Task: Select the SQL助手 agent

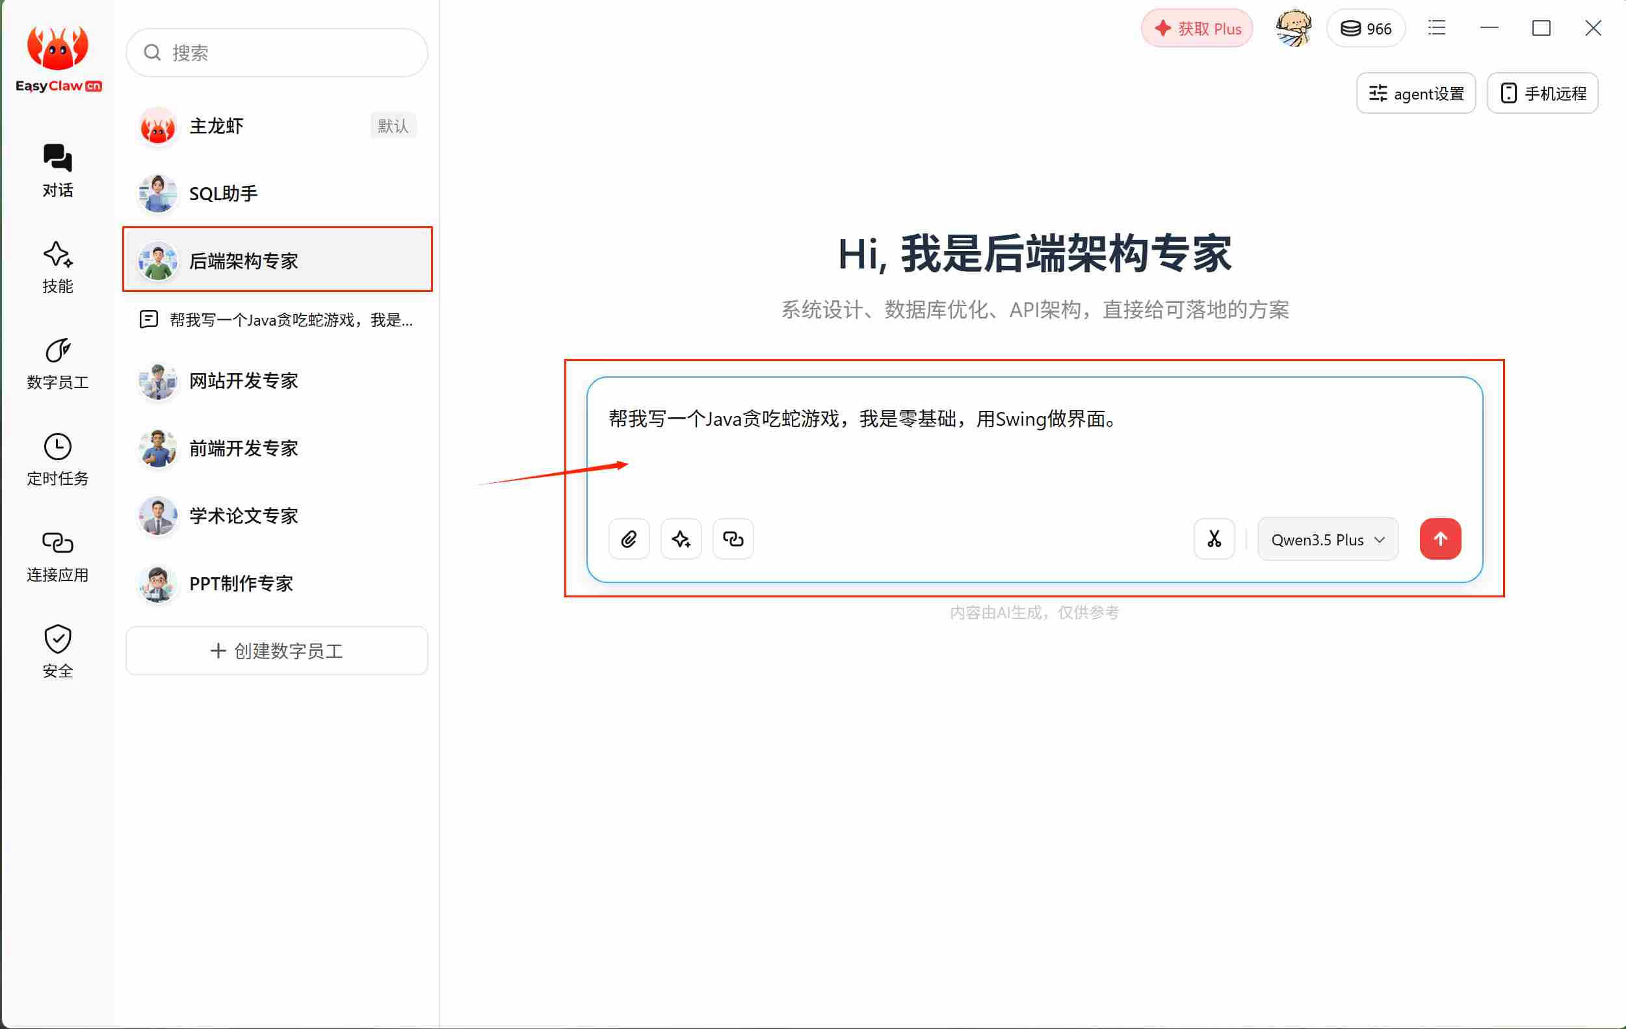Action: pos(277,194)
